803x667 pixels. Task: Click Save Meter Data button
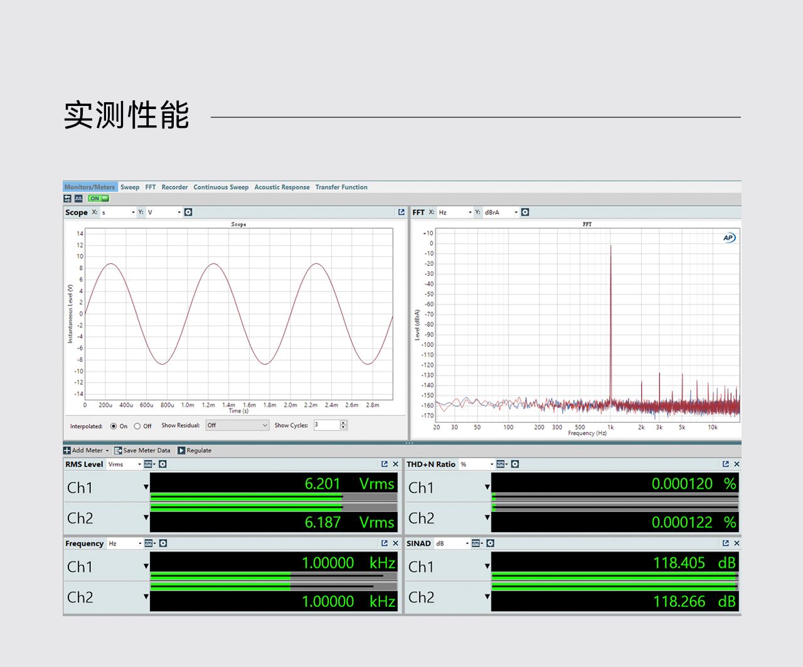coord(142,451)
